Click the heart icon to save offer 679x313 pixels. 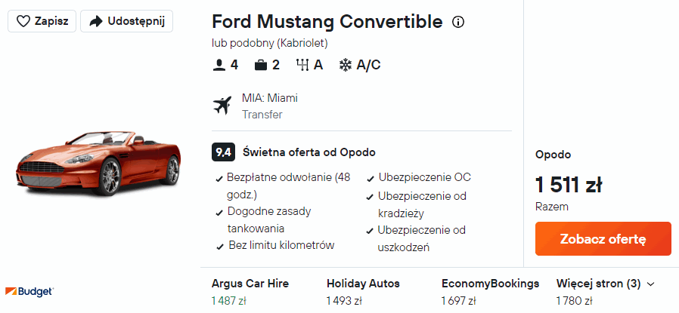tap(23, 21)
